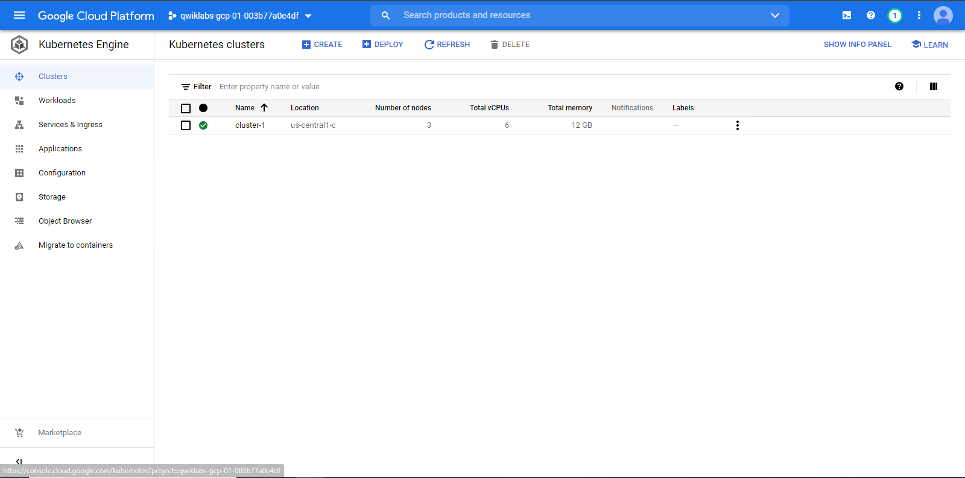Click the Object Browser list icon
The height and width of the screenshot is (478, 965).
point(19,221)
